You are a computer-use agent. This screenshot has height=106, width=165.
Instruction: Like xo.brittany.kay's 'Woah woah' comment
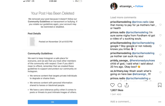click(160, 72)
